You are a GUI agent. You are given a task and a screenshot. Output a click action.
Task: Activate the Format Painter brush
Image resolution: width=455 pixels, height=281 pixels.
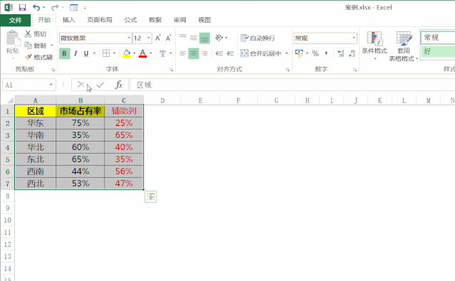pyautogui.click(x=28, y=57)
